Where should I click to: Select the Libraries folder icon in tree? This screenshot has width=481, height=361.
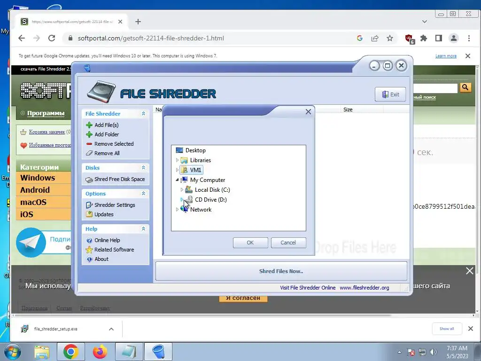(x=184, y=160)
